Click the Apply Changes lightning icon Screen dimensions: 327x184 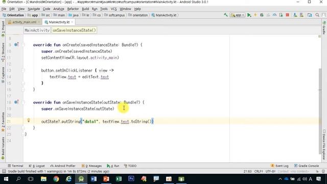(255, 15)
